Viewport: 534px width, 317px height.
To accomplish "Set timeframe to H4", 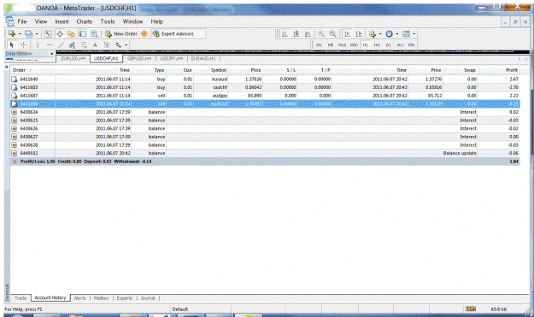I will tap(377, 45).
